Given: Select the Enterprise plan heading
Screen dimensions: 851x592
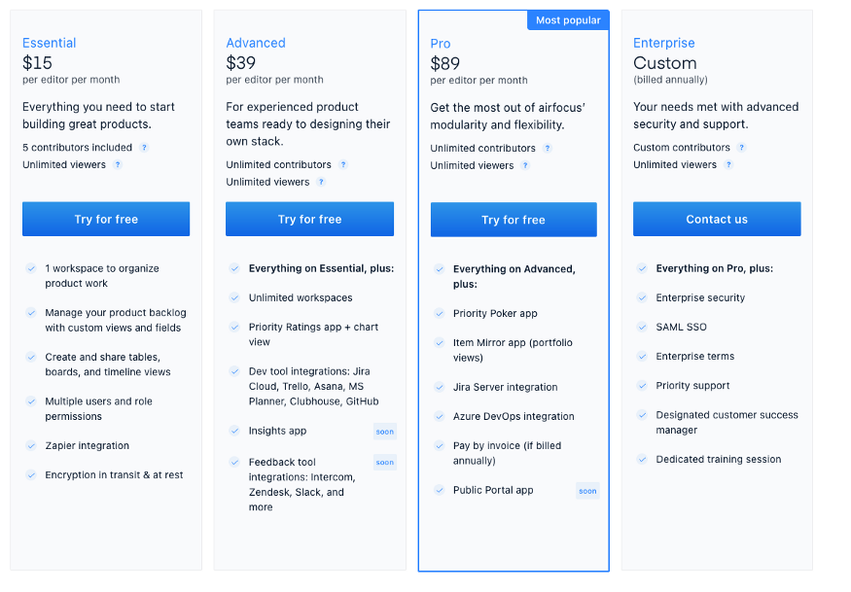Looking at the screenshot, I should click(x=663, y=43).
